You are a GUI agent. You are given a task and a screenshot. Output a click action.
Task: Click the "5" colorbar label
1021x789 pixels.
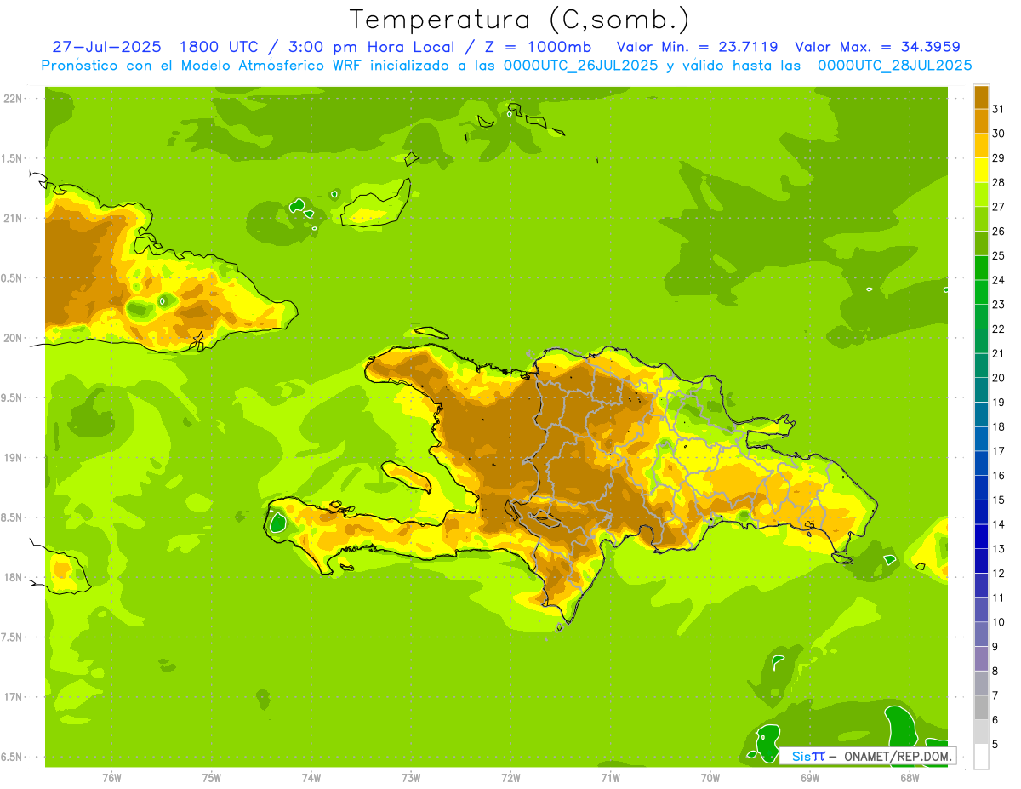(995, 744)
